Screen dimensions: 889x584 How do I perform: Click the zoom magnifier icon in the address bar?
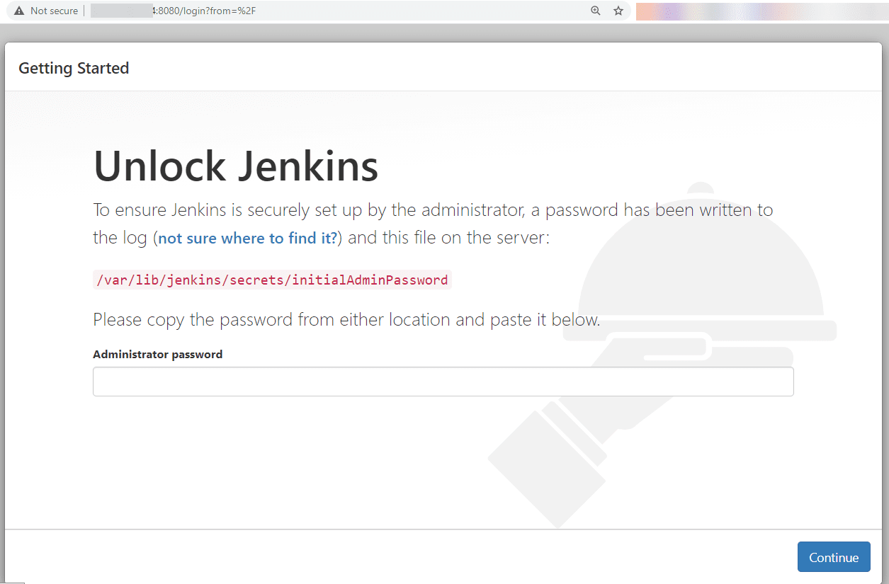pos(595,11)
